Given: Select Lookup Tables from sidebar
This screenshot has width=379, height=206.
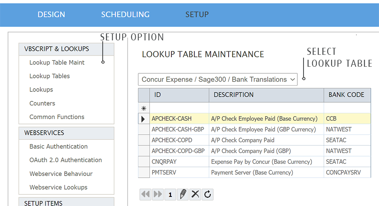Looking at the screenshot, I should 49,76.
